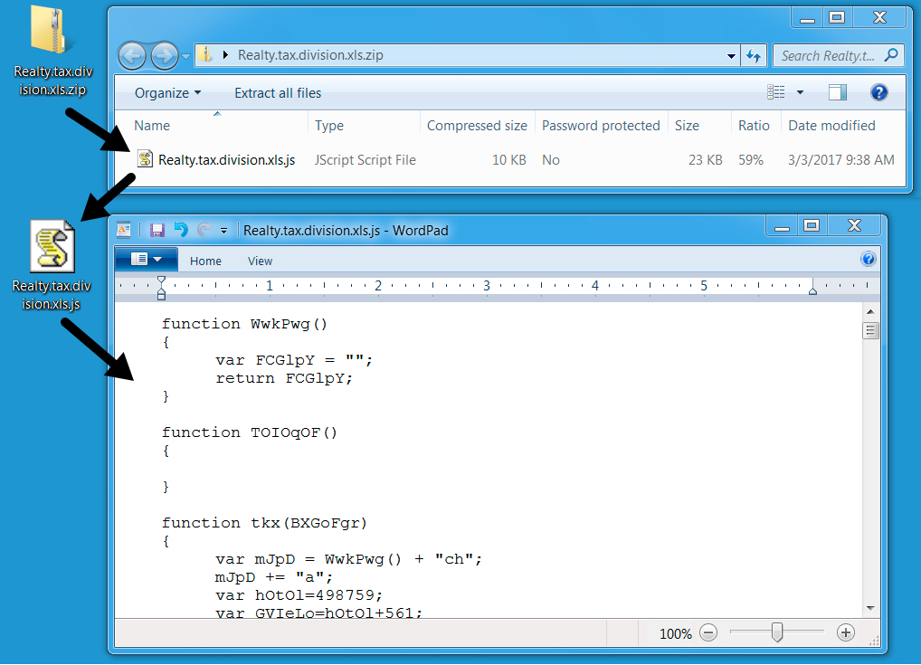Sort by Compressed size column header
Screen dimensions: 921x665
tap(477, 126)
